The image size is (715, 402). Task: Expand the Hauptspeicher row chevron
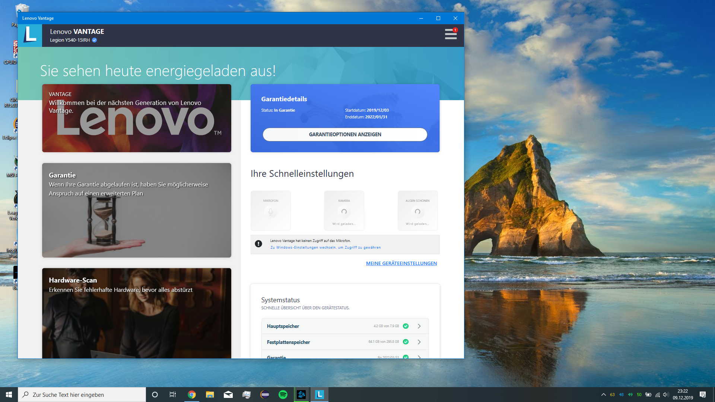tap(419, 326)
